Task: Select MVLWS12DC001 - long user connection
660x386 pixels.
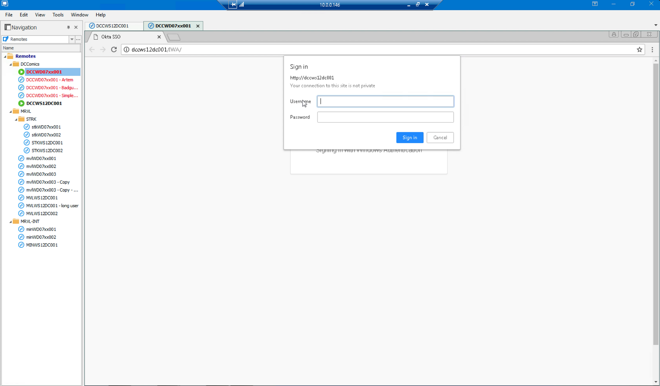Action: [52, 206]
